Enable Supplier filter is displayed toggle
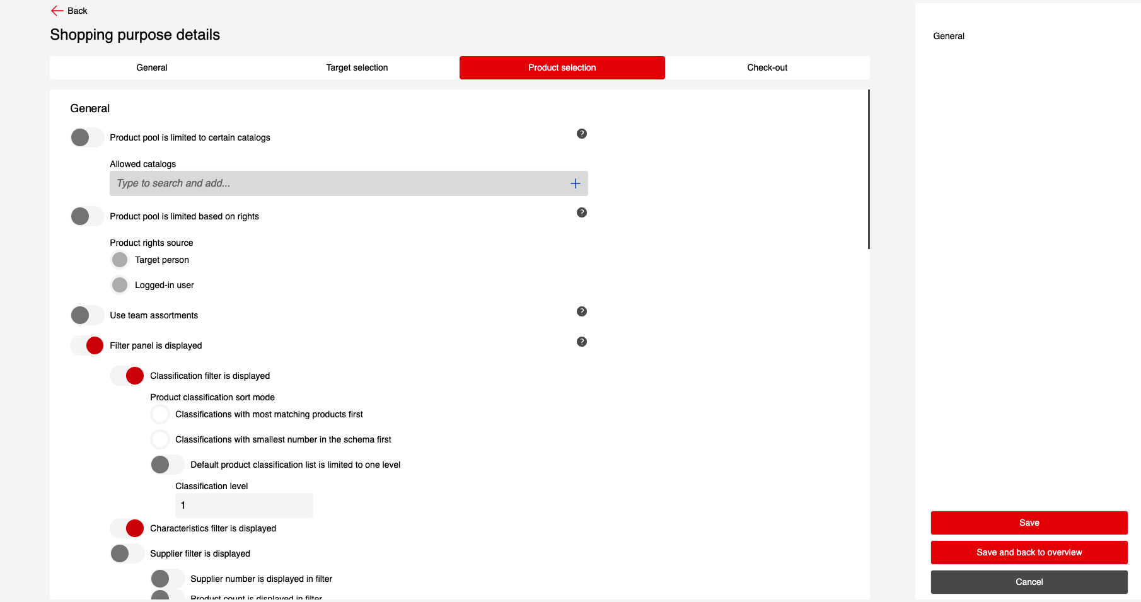The height and width of the screenshot is (602, 1141). 127,553
